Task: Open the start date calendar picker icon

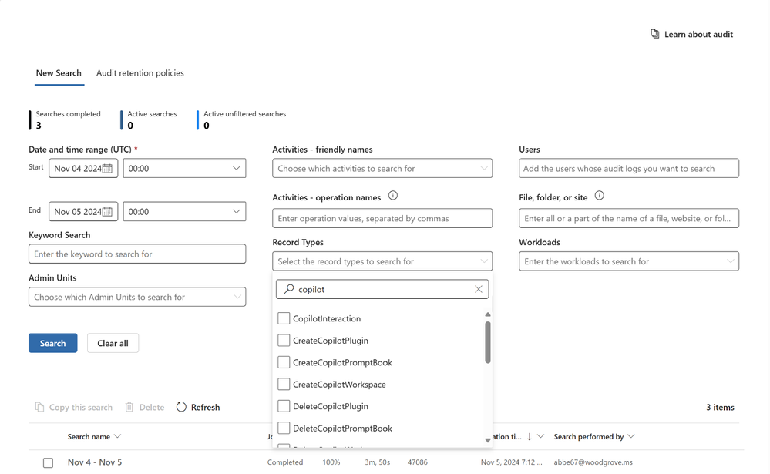Action: [x=107, y=169]
